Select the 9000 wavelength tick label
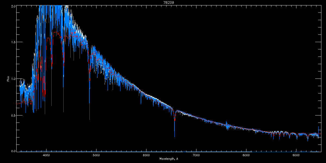This screenshot has height=163, width=326. tap(296, 155)
